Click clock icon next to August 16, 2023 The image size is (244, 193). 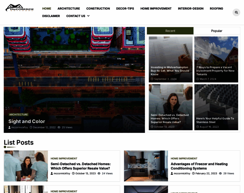197,127
